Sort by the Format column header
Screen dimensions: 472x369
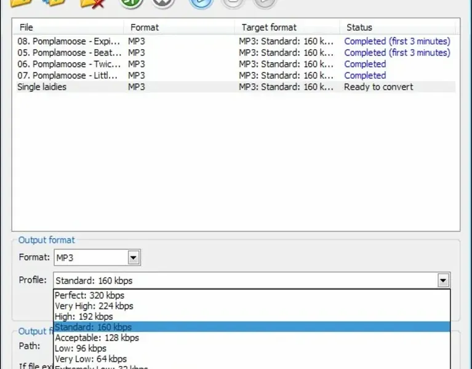[179, 27]
